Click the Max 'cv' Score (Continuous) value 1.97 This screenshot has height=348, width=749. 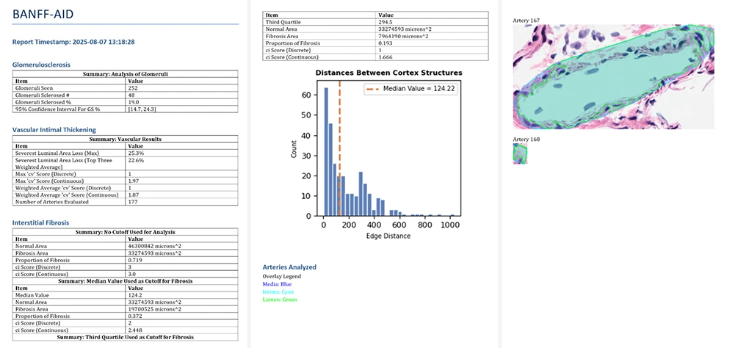134,181
